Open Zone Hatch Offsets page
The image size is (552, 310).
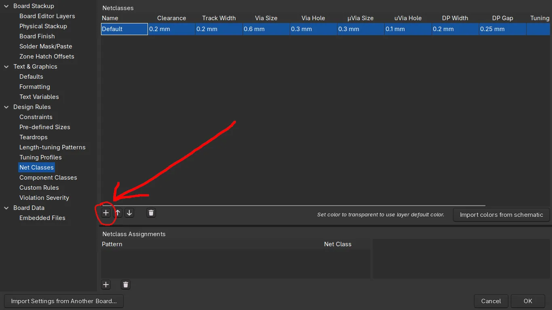point(47,57)
